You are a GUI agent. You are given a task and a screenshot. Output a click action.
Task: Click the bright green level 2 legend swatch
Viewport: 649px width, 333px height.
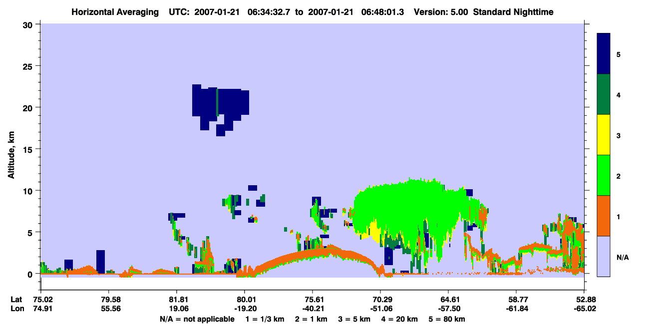coord(604,175)
